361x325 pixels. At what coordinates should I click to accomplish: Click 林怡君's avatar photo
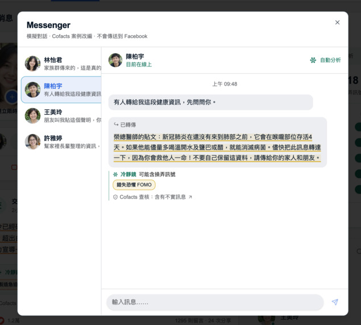point(32,64)
